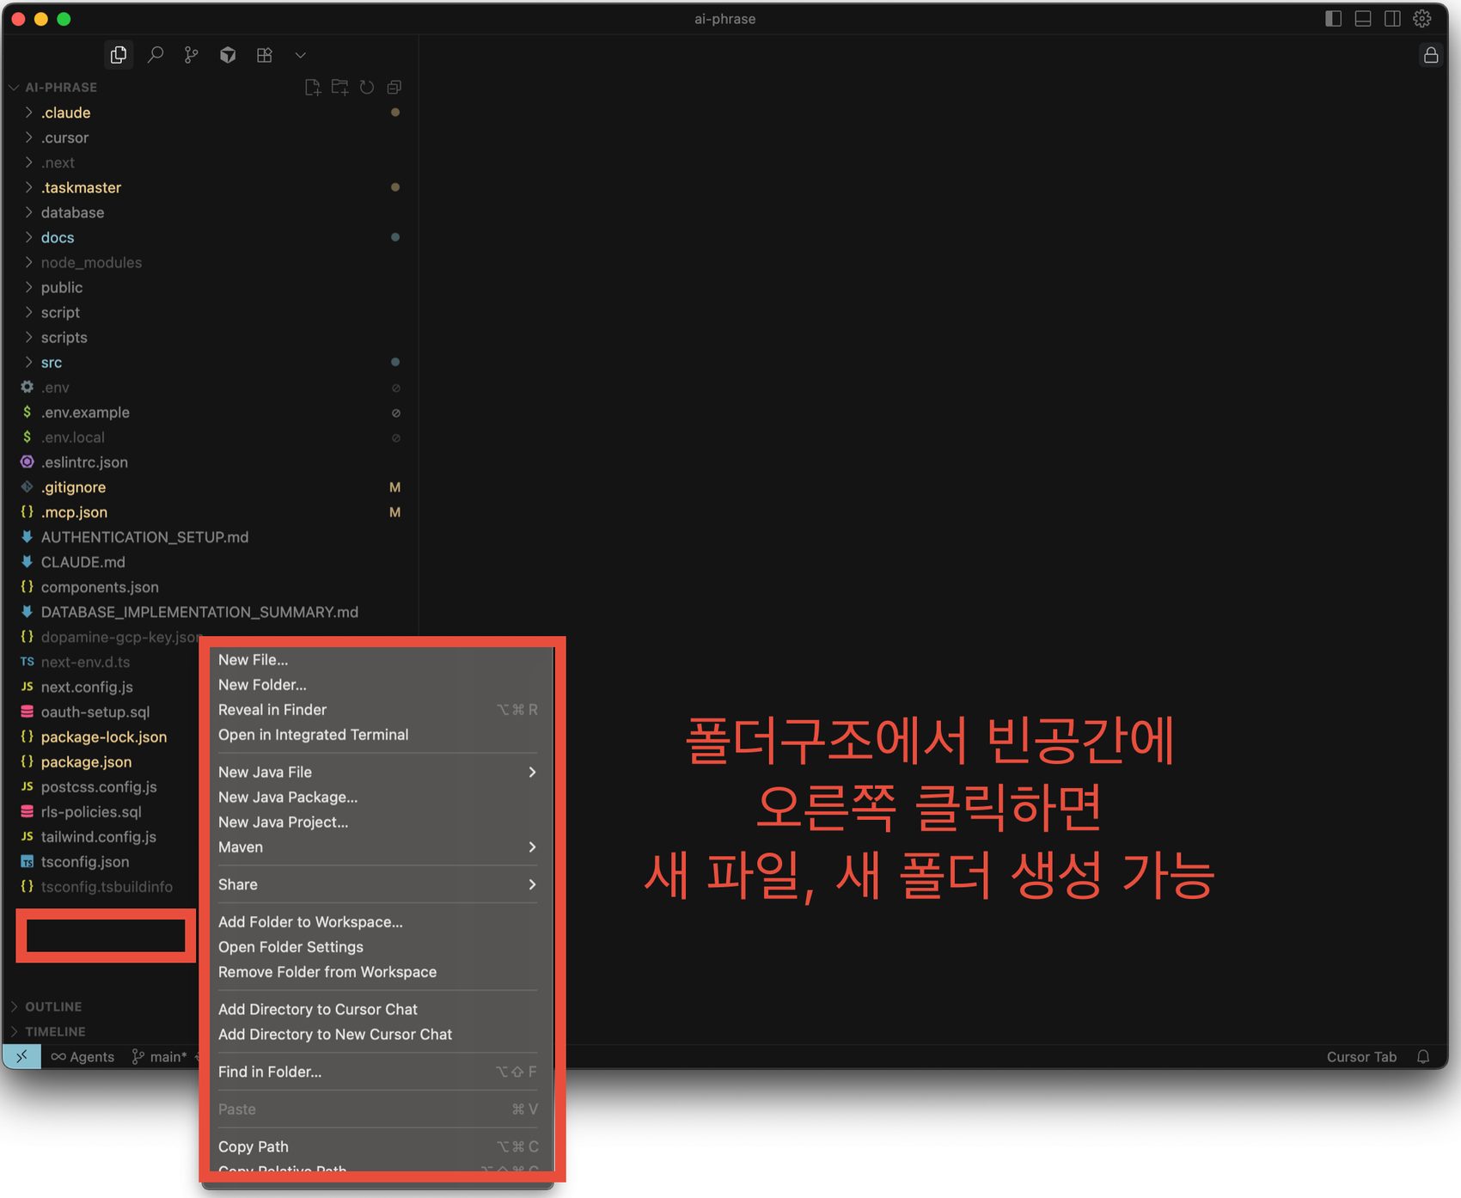Click the New File icon in explorer header
Screen dimensions: 1461x1198
tap(313, 87)
